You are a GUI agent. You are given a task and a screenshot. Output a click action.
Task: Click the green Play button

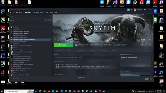[x=63, y=45]
